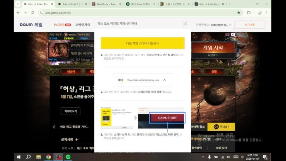Expand 공지사항 with the plus icon

coord(76,140)
